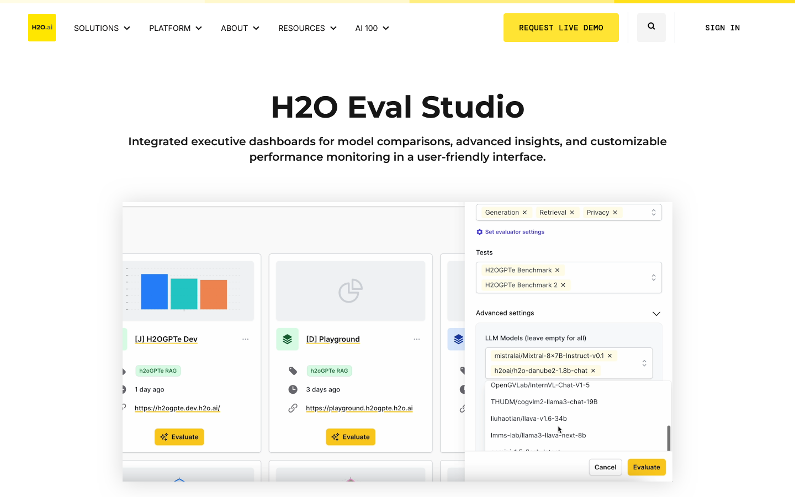The height and width of the screenshot is (497, 795).
Task: Click the H2O.ai logo
Action: click(42, 28)
